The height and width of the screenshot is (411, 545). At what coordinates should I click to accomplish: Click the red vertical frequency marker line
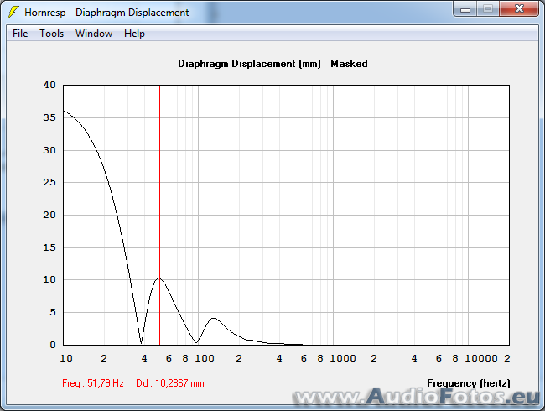[159, 210]
